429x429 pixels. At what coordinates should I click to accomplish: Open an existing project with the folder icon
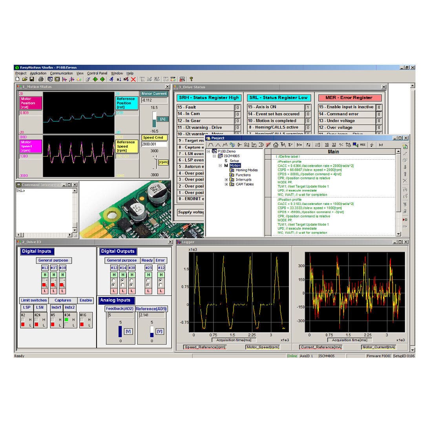(24, 79)
